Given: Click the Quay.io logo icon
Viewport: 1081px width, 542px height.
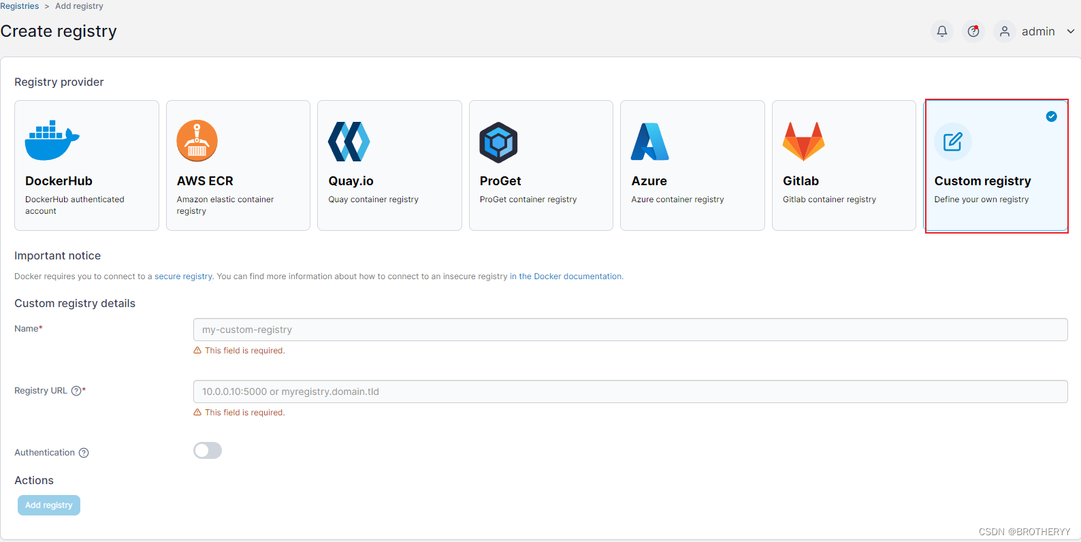Looking at the screenshot, I should (349, 142).
